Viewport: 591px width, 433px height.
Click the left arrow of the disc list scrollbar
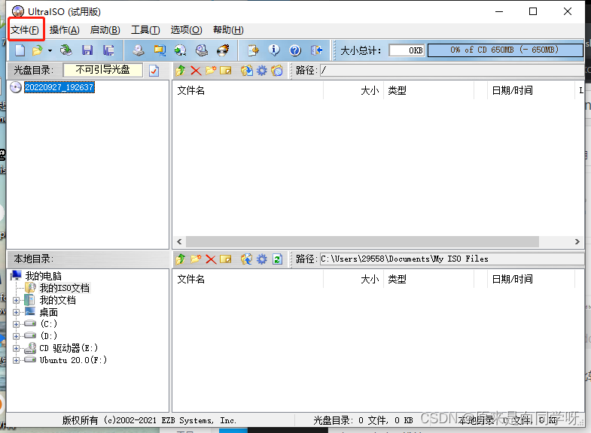click(179, 241)
